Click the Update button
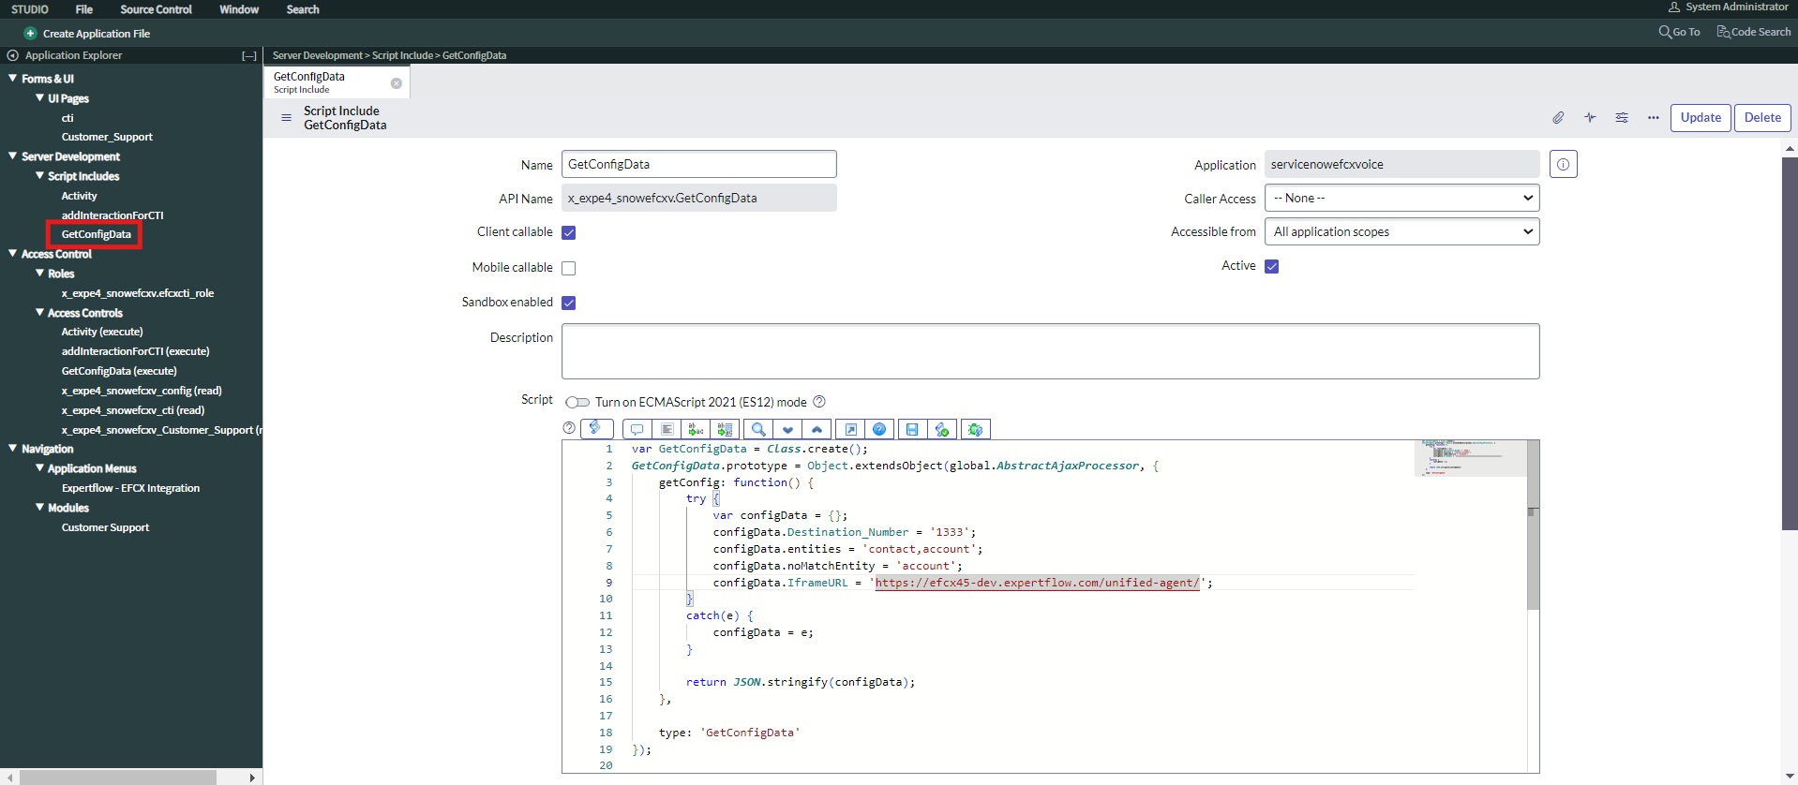 click(x=1700, y=118)
